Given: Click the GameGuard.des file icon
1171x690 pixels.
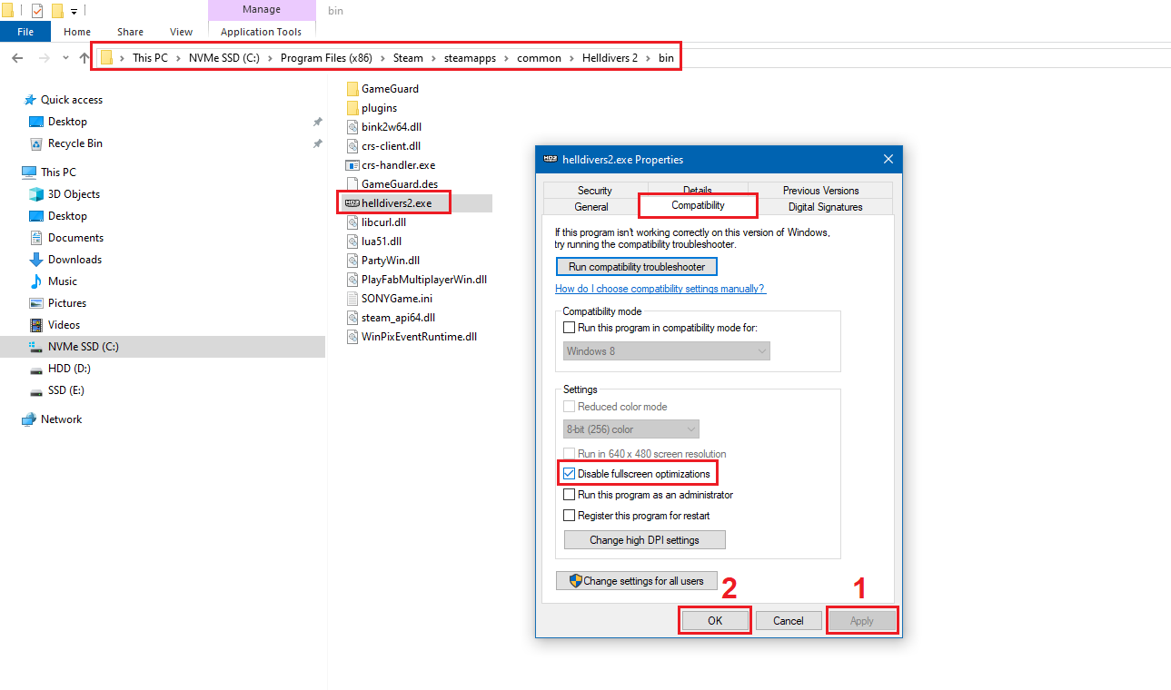Looking at the screenshot, I should click(353, 184).
